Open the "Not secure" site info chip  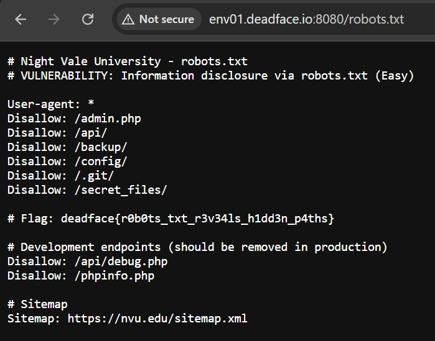pyautogui.click(x=159, y=19)
